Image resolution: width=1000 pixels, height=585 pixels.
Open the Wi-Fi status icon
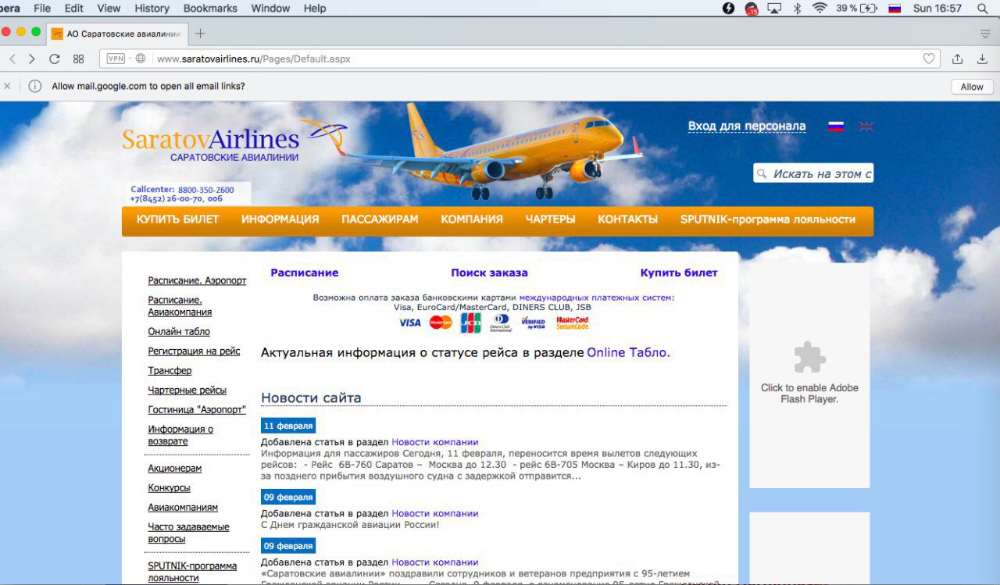pos(820,9)
